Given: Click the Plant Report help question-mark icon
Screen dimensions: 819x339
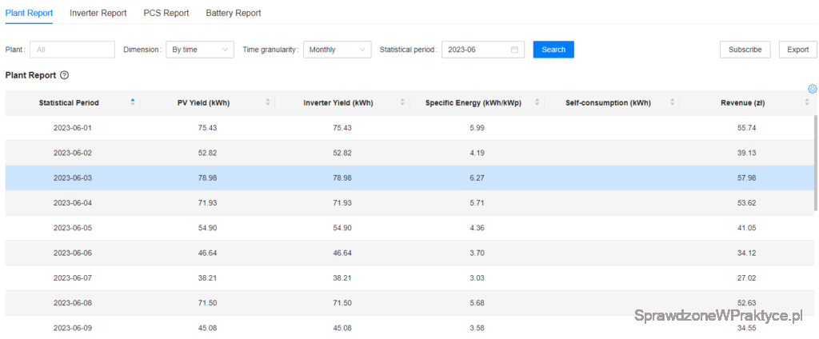Looking at the screenshot, I should (65, 75).
